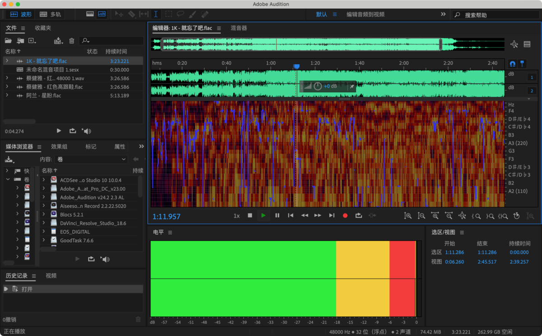Screen dimensions: 542x336
Task: Select the Paintbrush Selection tool
Action: [192, 14]
